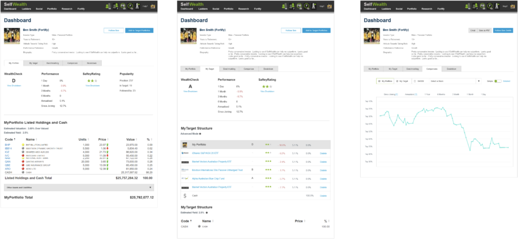Click the Save as PDF button
Image resolution: width=518 pixels, height=239 pixels.
click(x=484, y=30)
